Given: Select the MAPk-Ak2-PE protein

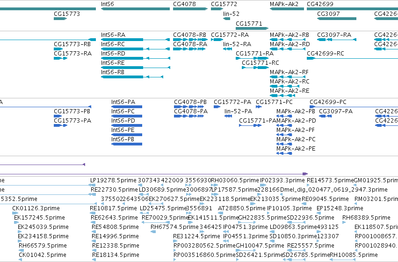Looking at the screenshot, I should pos(296,149).
